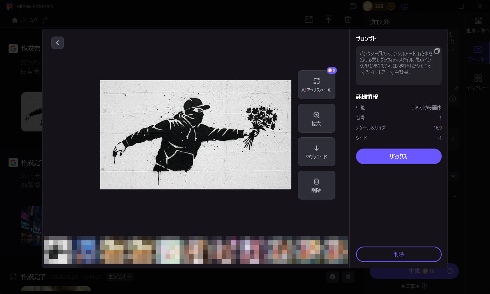Download the Banksy stencil image
Viewport: 490px width, 294px height.
(316, 151)
